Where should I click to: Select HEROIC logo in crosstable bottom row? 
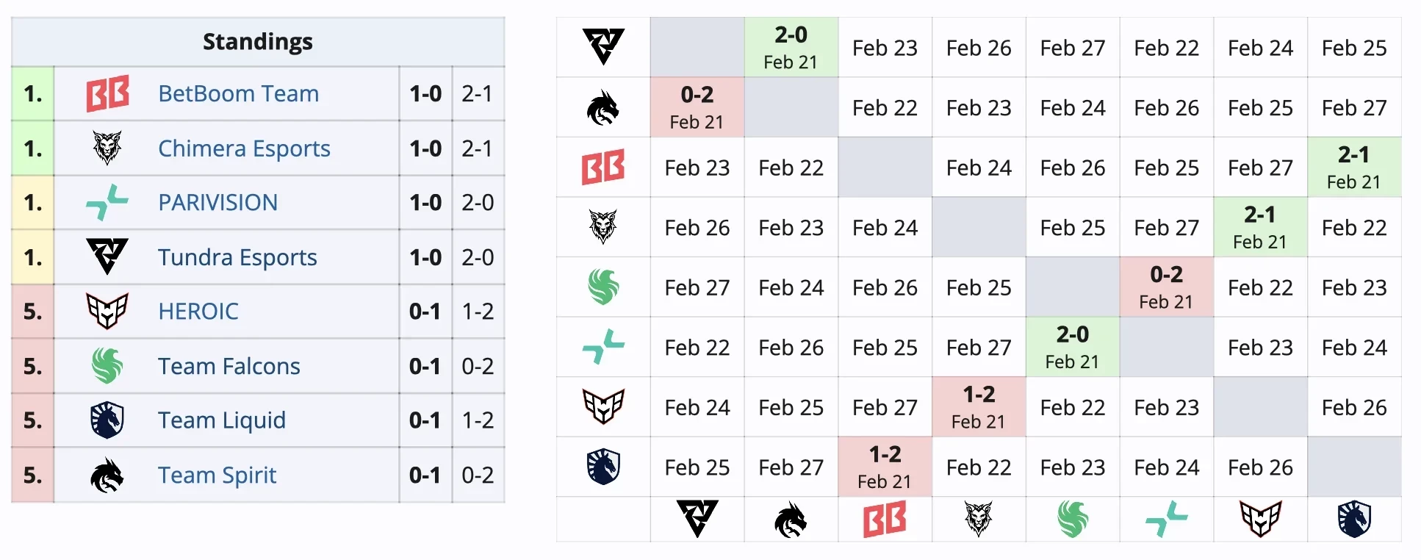coord(1260,519)
